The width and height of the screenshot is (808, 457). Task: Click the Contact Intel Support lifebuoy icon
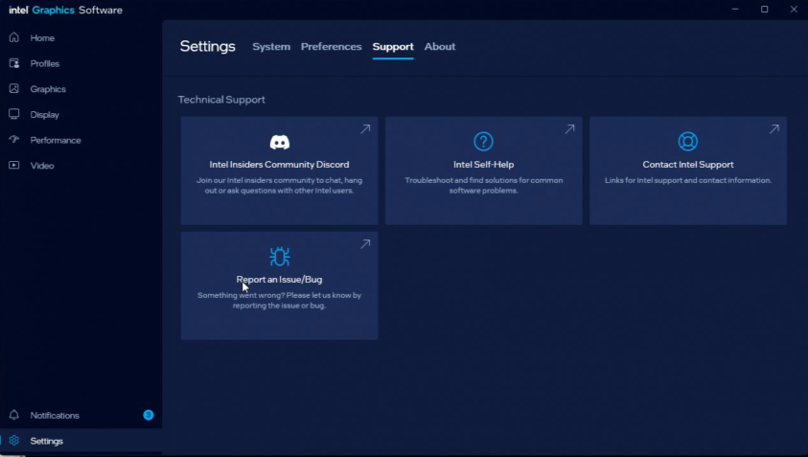[x=688, y=141]
